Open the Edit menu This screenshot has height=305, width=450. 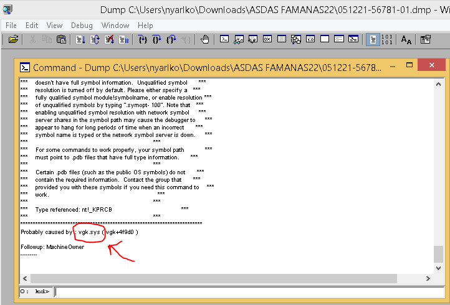click(32, 26)
